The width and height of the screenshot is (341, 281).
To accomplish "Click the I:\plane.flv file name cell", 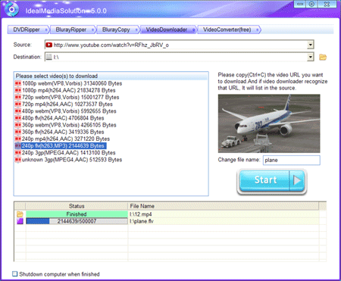I will (x=224, y=221).
